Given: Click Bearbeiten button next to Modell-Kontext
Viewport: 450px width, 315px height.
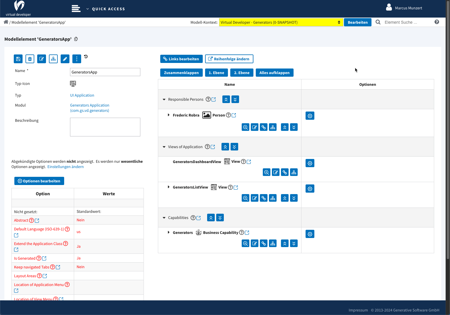Looking at the screenshot, I should coord(357,22).
